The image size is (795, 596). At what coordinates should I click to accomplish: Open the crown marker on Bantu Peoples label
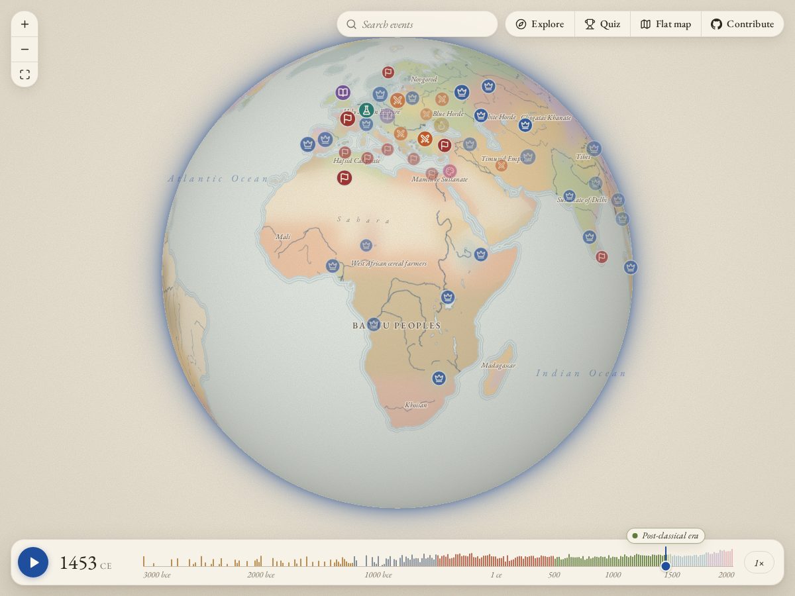pos(374,324)
